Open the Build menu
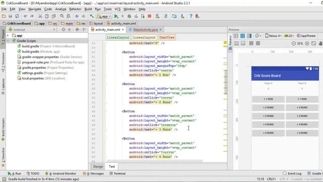 pyautogui.click(x=88, y=9)
